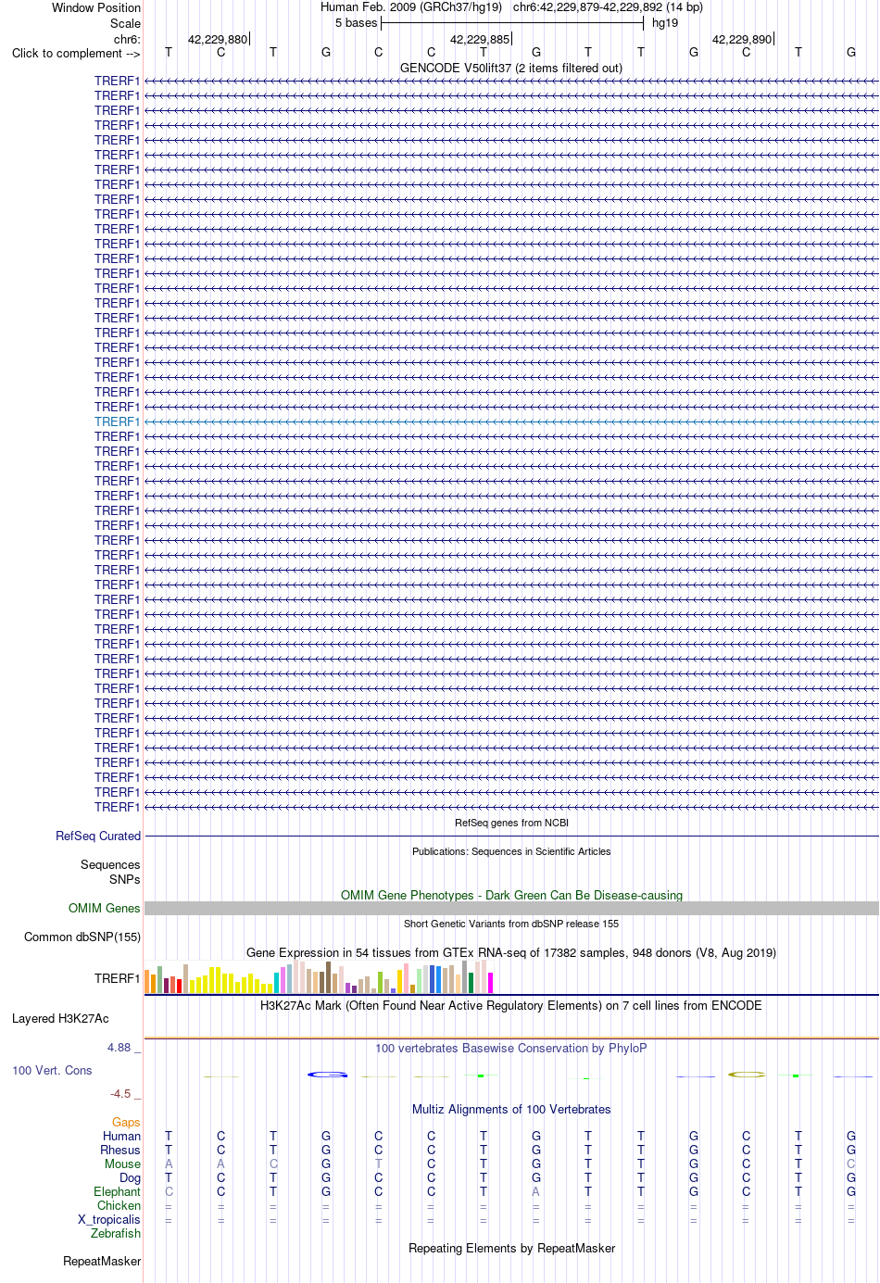The image size is (880, 1283).
Task: Click '100 vertebrates Basewise Conservation by PhyloP' title
Action: tap(511, 1048)
